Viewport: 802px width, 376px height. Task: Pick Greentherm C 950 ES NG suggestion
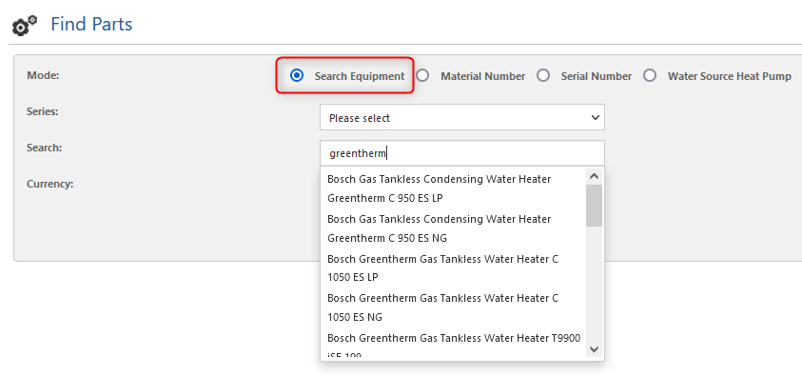[453, 228]
